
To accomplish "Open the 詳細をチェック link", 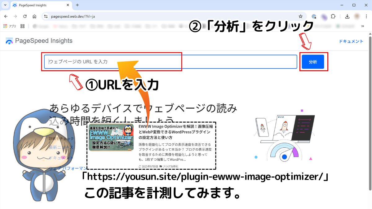I will point(61,138).
